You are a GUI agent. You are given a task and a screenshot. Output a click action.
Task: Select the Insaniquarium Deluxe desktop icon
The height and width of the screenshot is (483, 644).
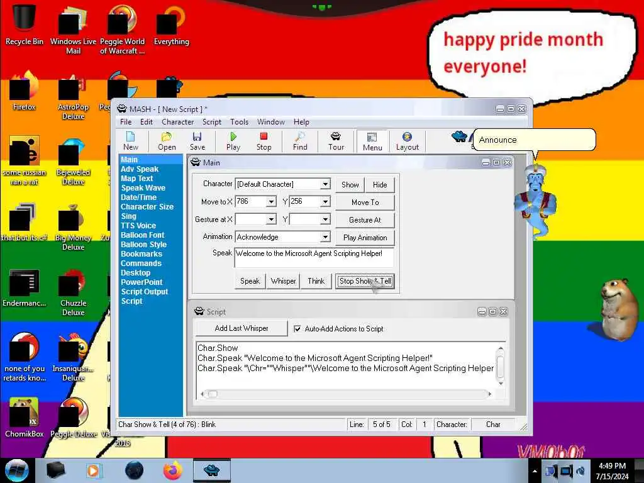(x=73, y=357)
